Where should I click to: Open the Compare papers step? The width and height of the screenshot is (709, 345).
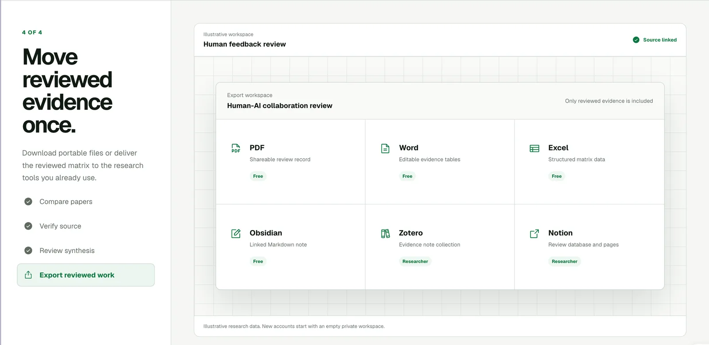(x=86, y=202)
